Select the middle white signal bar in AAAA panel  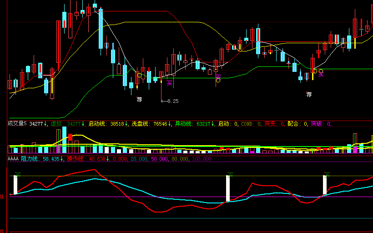[227, 188]
